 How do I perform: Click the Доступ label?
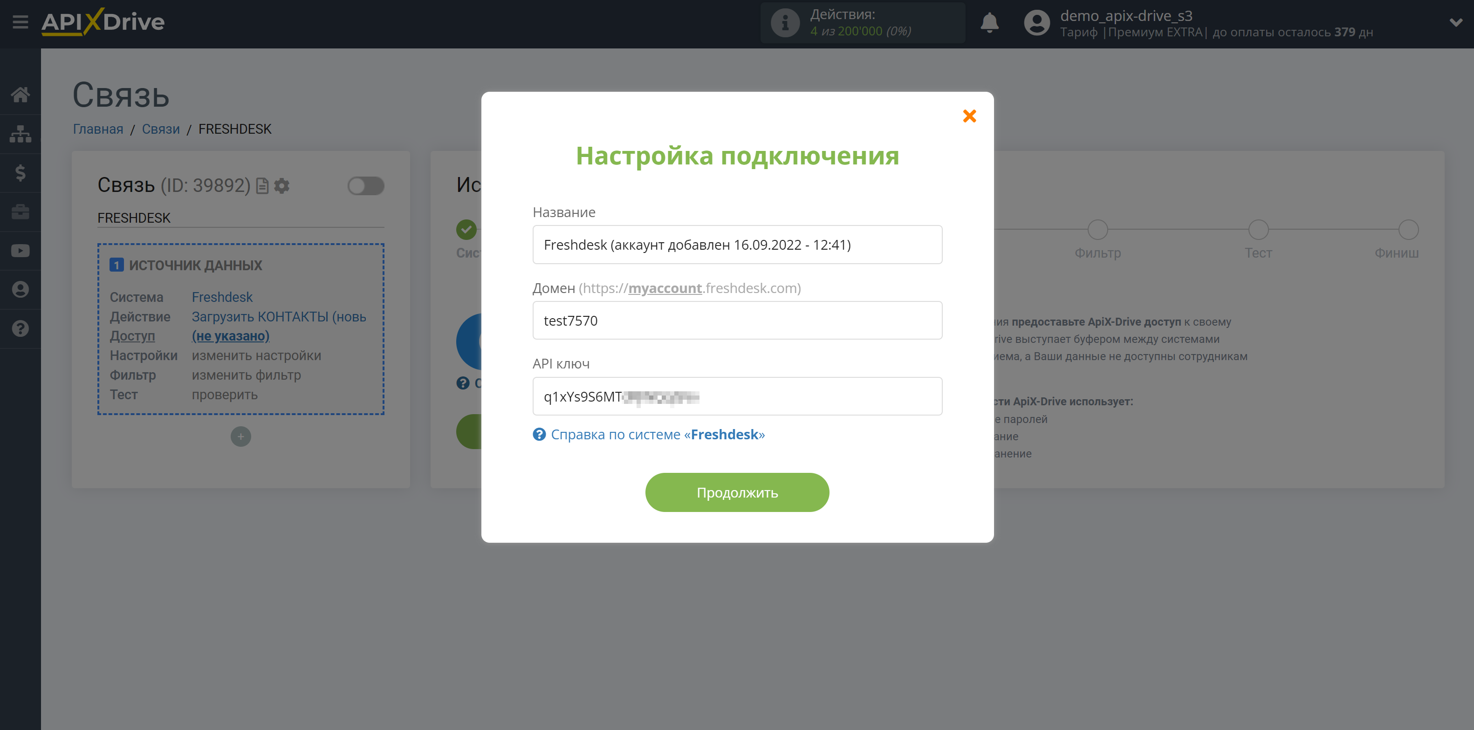point(132,336)
